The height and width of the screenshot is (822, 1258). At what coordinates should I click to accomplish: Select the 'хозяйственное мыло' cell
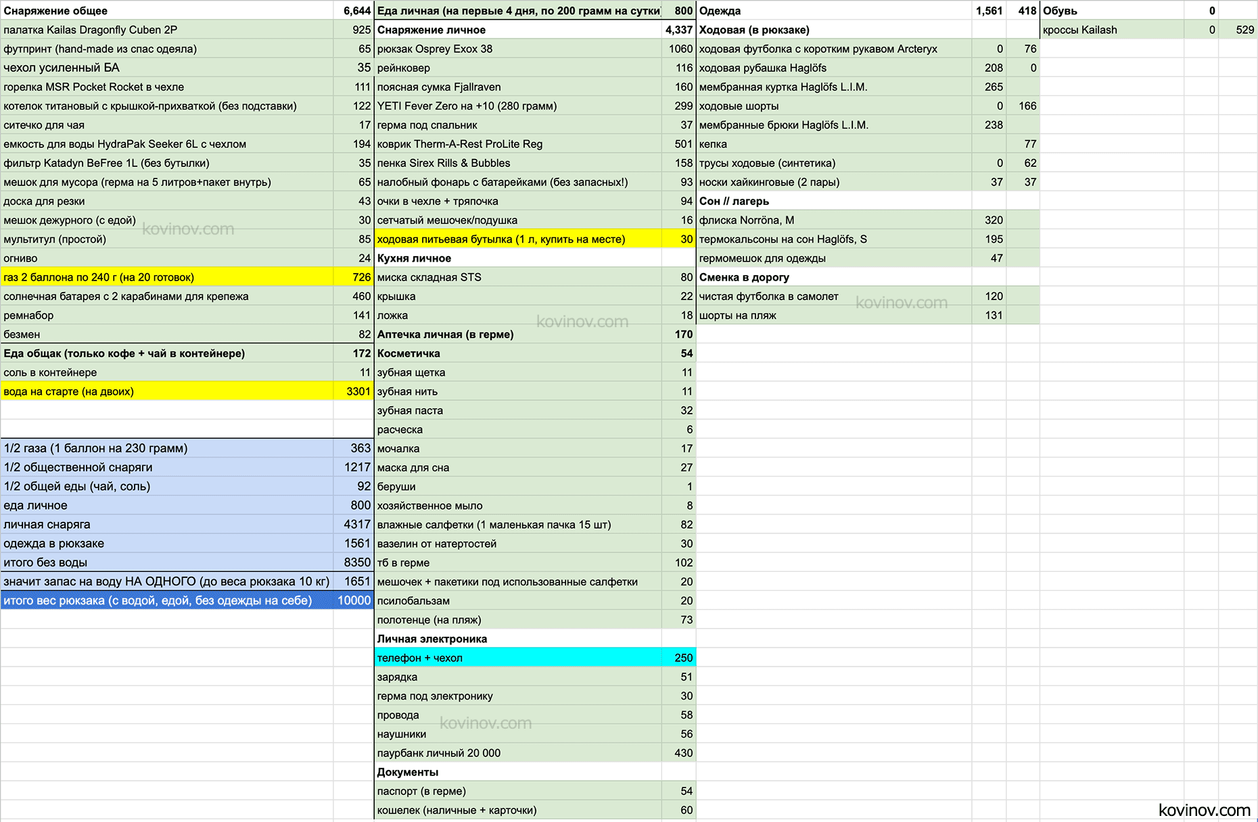[x=518, y=506]
